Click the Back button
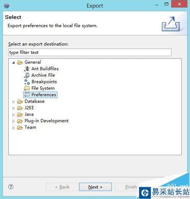 62,187
